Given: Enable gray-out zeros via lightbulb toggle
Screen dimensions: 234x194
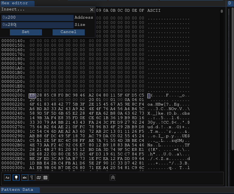Looking at the screenshot, I should click(16, 177).
